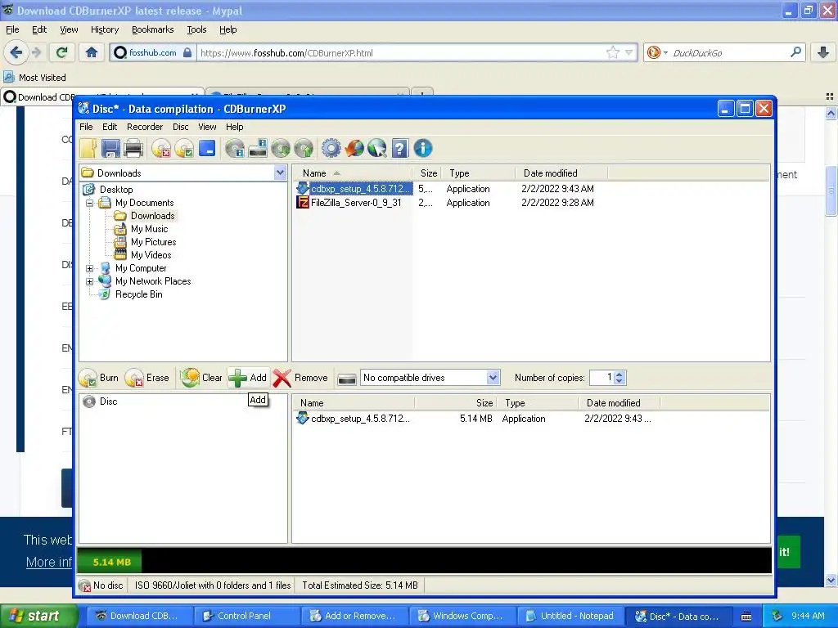The height and width of the screenshot is (628, 838).
Task: Click the globe with cursor website icon
Action: 376,149
